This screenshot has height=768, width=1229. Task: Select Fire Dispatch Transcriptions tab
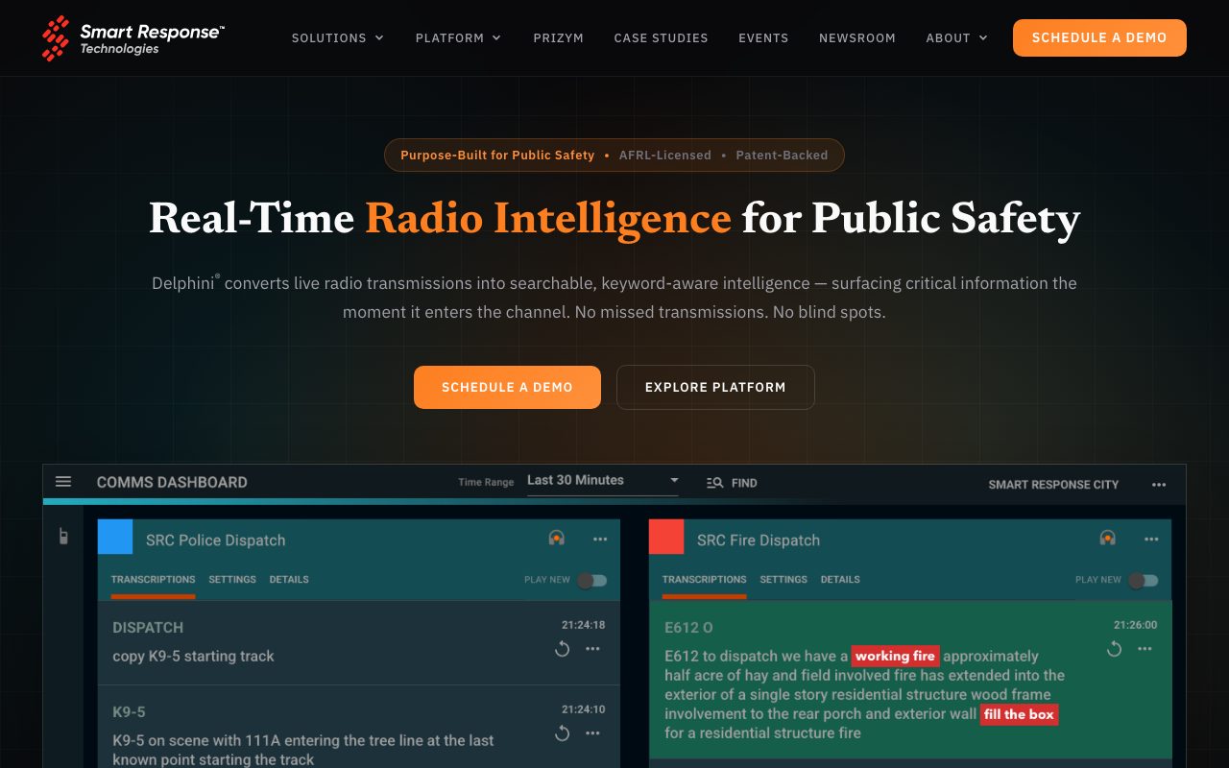coord(704,580)
